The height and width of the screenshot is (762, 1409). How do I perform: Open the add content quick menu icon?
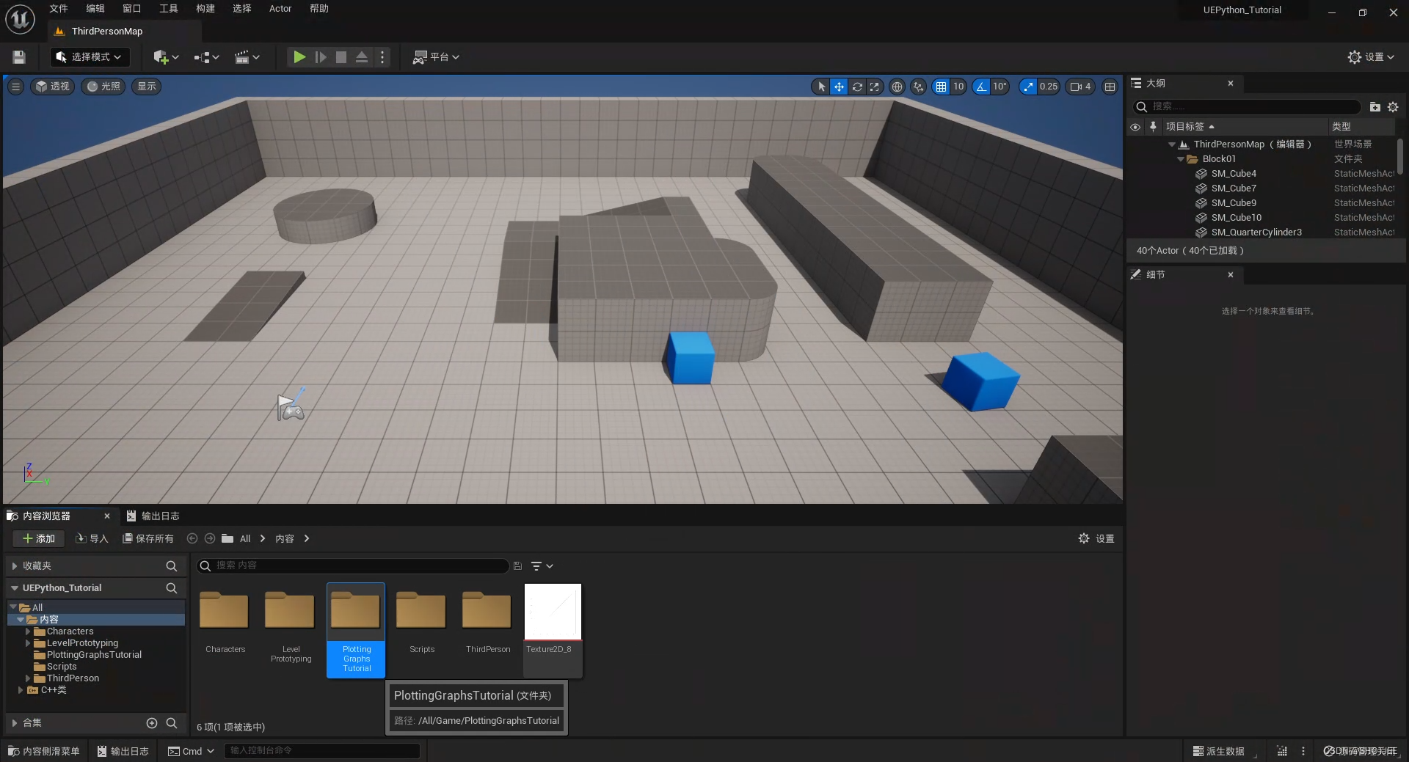[166, 57]
